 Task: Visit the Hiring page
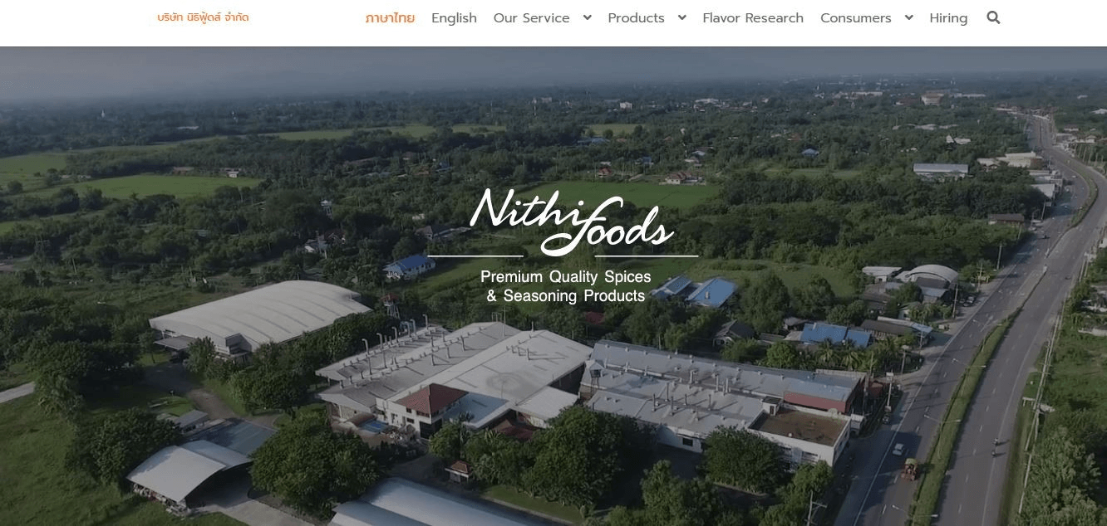point(948,18)
